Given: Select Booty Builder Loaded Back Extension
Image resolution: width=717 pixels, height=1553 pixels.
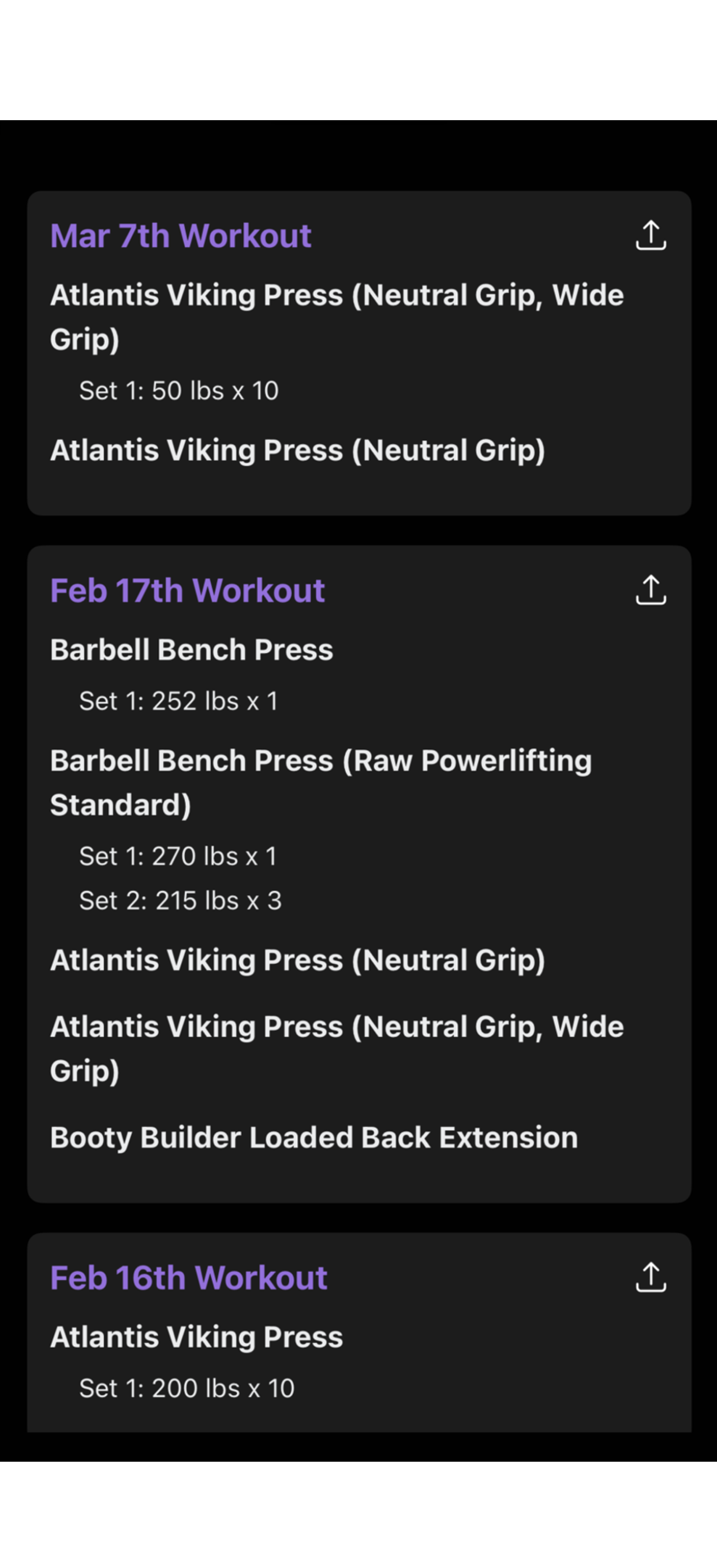Looking at the screenshot, I should [x=314, y=1137].
